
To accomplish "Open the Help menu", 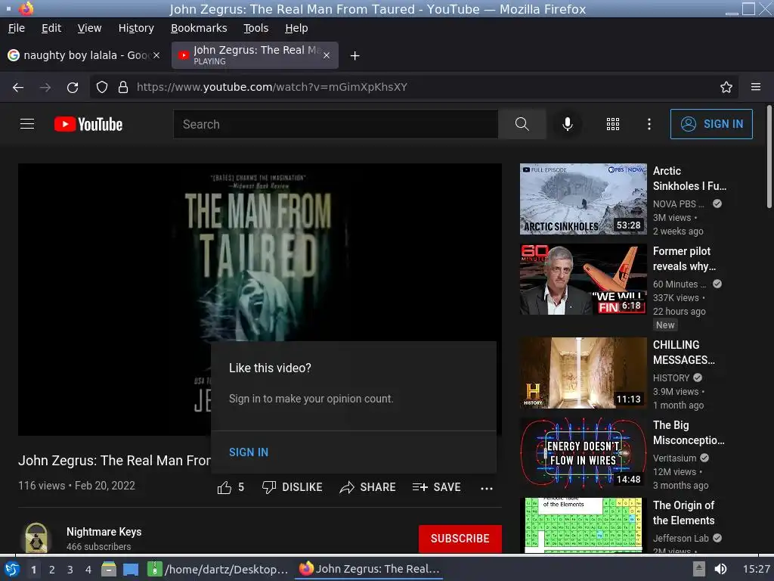I will pos(296,28).
